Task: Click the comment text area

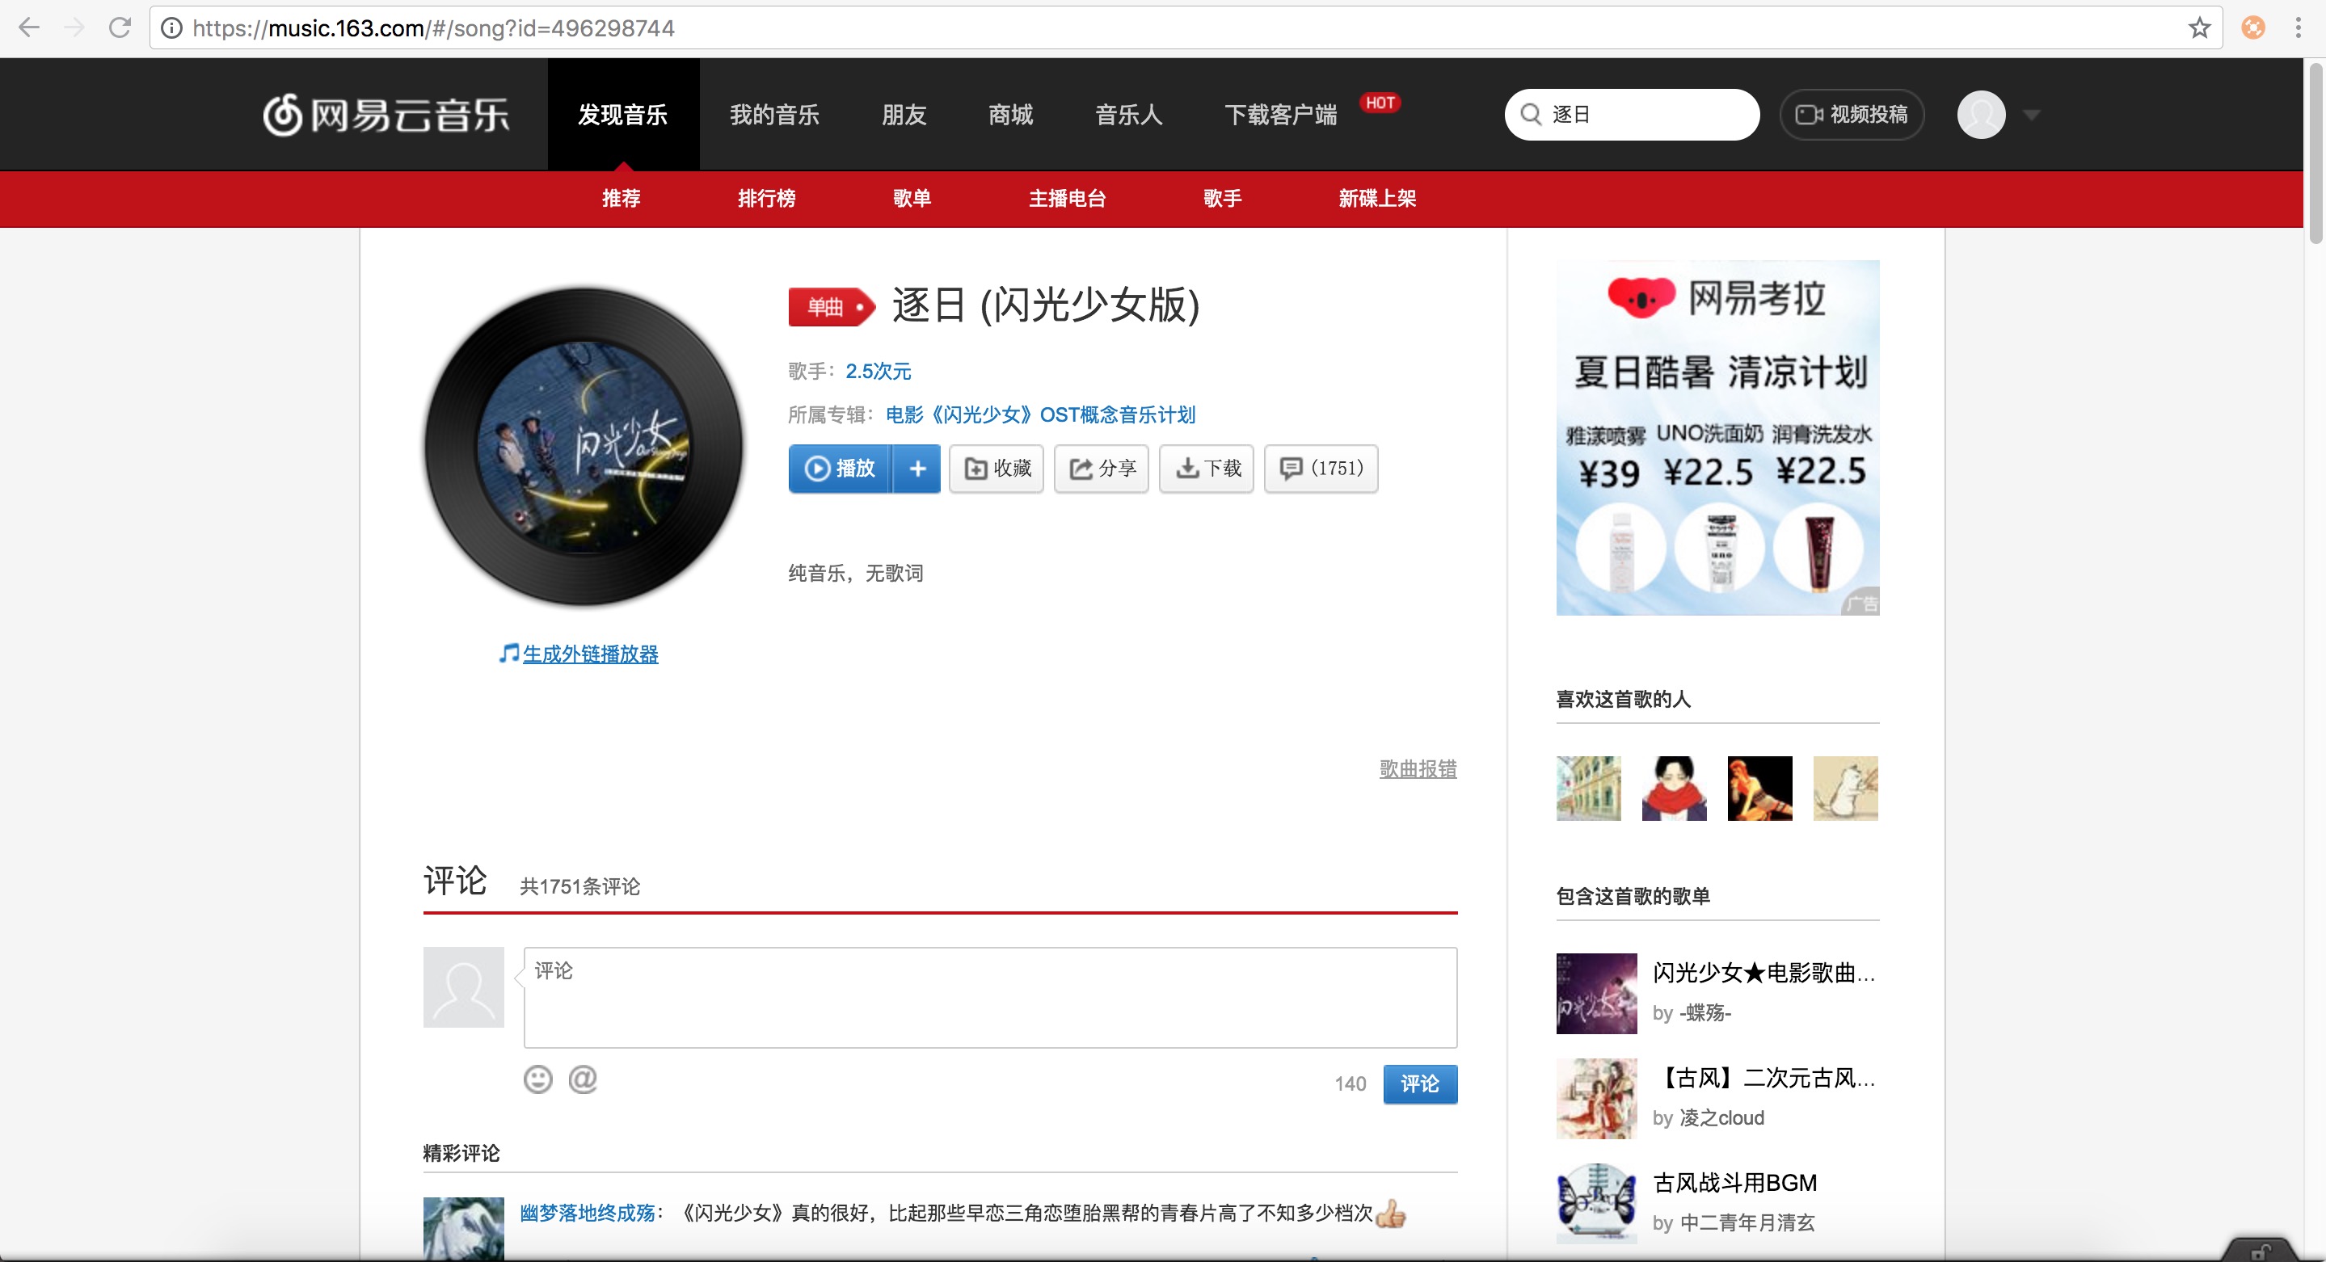Action: click(x=991, y=998)
